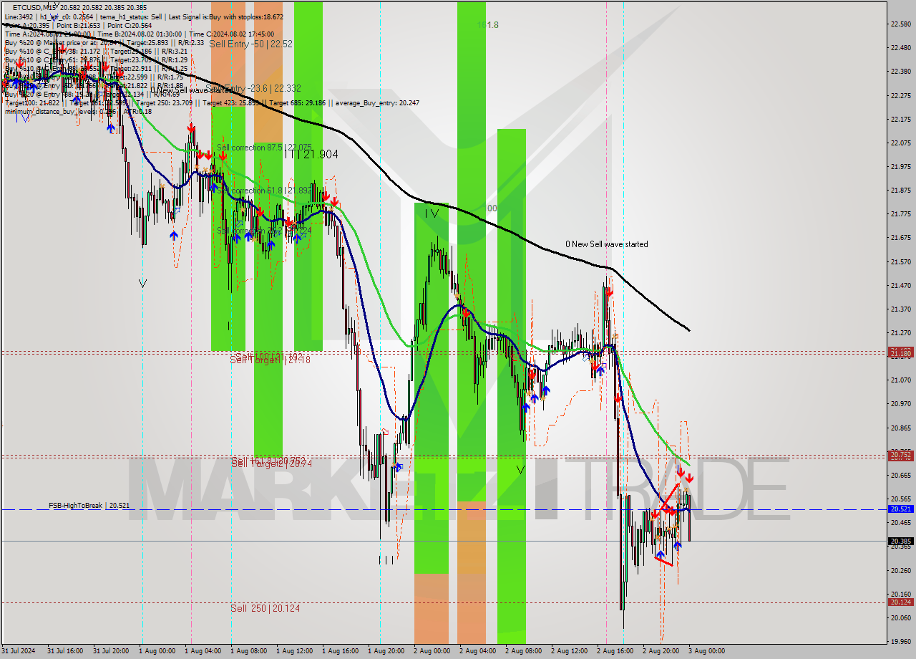Click the '2 Aug 16:00' time label

pyautogui.click(x=616, y=651)
